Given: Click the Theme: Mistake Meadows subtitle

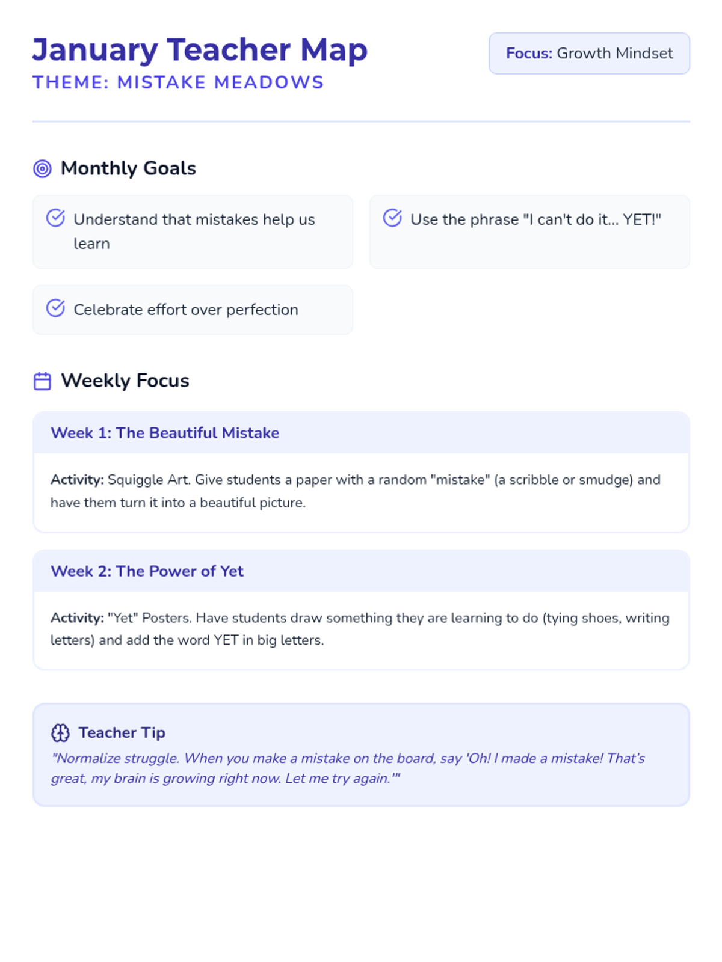Looking at the screenshot, I should [178, 82].
